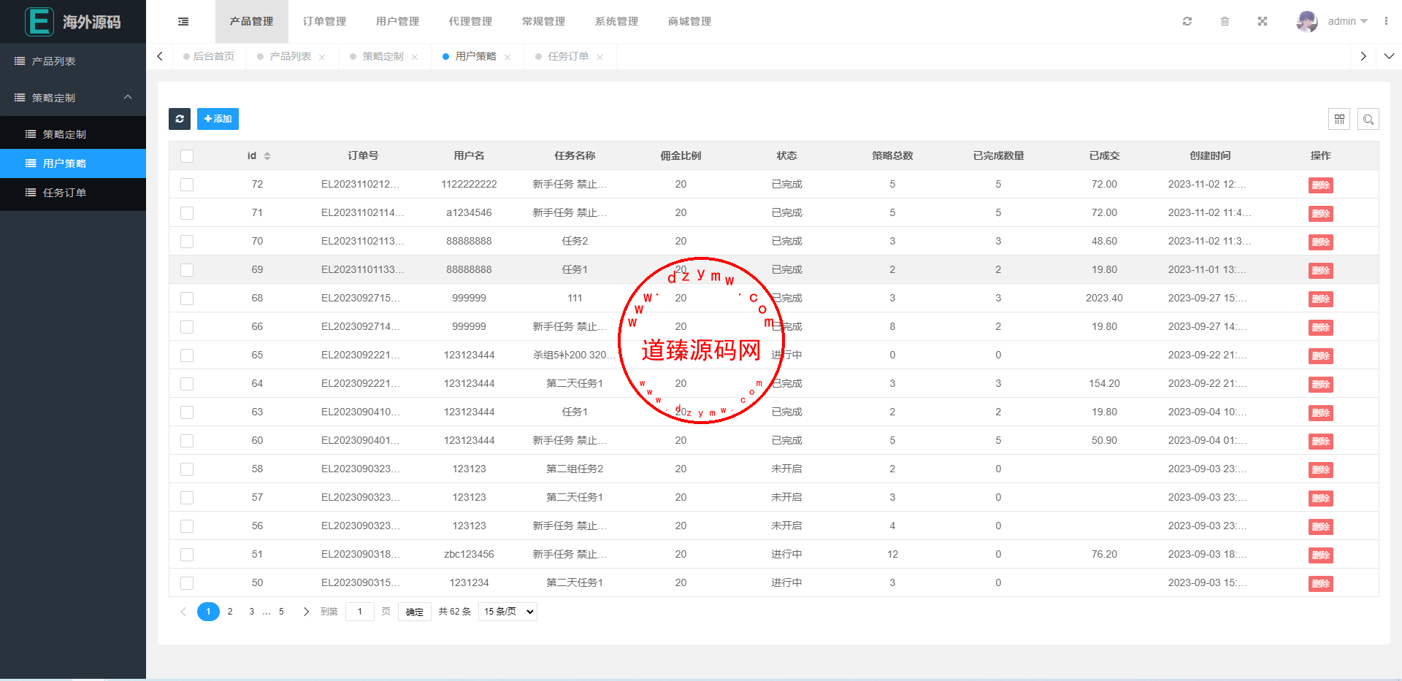The height and width of the screenshot is (681, 1402).
Task: Click the trash icon in top header
Action: [x=1225, y=21]
